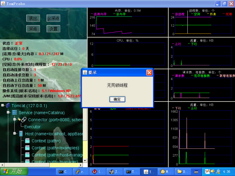Switch to the 'M..' taskbar item
Screen dimensions: 235x176
point(166,172)
